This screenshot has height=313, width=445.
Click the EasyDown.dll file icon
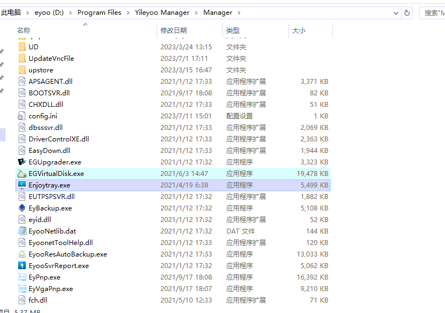(x=22, y=150)
